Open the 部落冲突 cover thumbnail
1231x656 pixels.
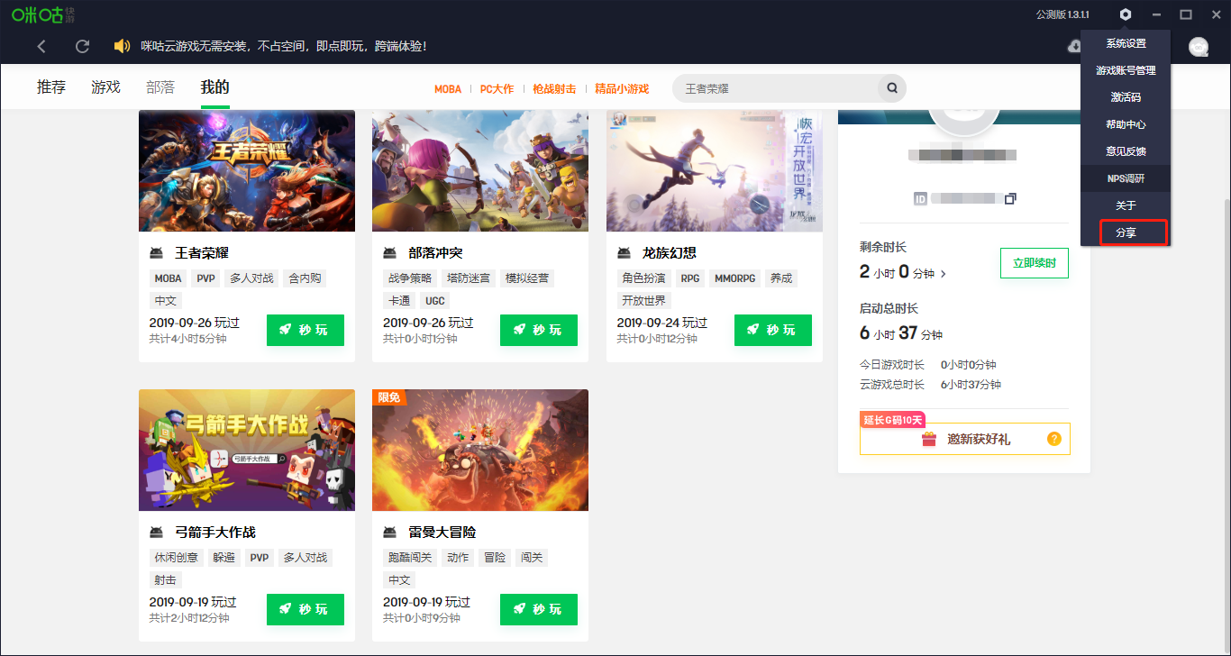coord(480,171)
